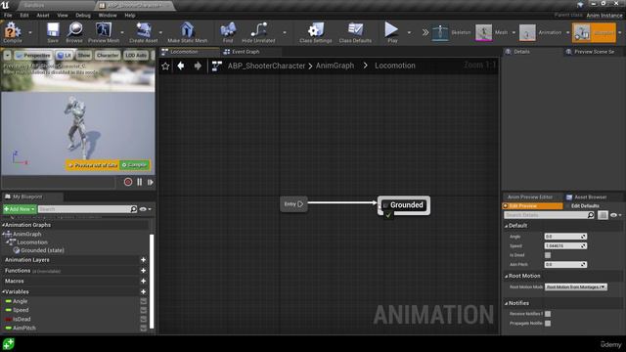Toggle My Blueprint view options eye
This screenshot has height=352, width=626.
point(145,209)
